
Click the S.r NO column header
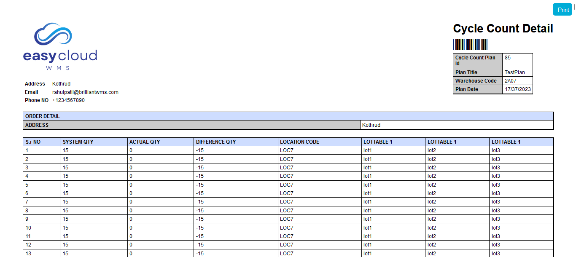click(x=33, y=142)
